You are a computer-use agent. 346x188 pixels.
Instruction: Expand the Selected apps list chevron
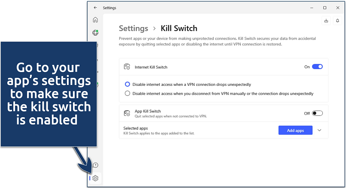[x=319, y=130]
